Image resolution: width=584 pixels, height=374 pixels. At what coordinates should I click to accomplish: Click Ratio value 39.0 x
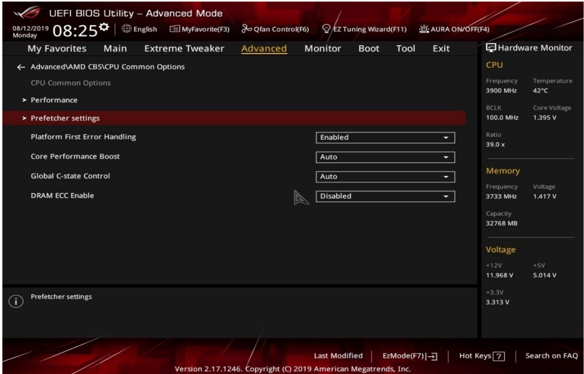click(495, 144)
